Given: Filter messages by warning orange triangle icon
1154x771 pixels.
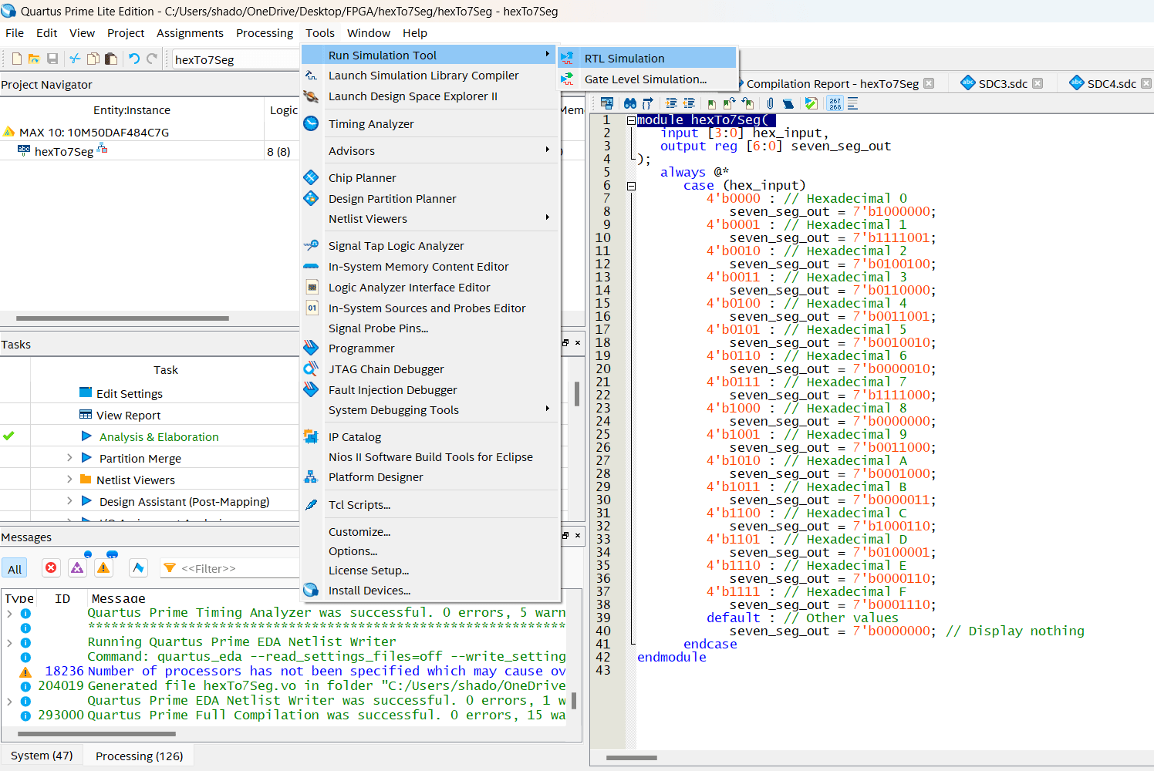Looking at the screenshot, I should tap(103, 567).
